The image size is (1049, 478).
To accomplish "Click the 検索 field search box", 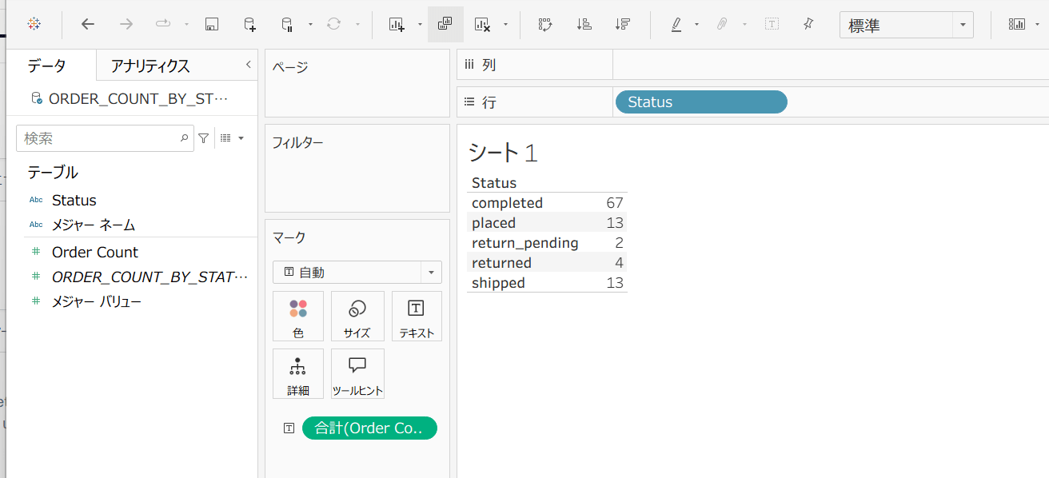I will [100, 138].
